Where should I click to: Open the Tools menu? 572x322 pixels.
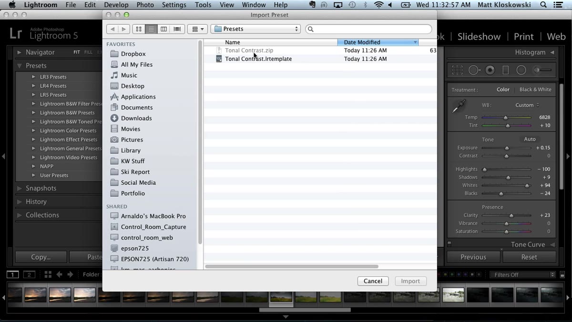click(x=203, y=5)
